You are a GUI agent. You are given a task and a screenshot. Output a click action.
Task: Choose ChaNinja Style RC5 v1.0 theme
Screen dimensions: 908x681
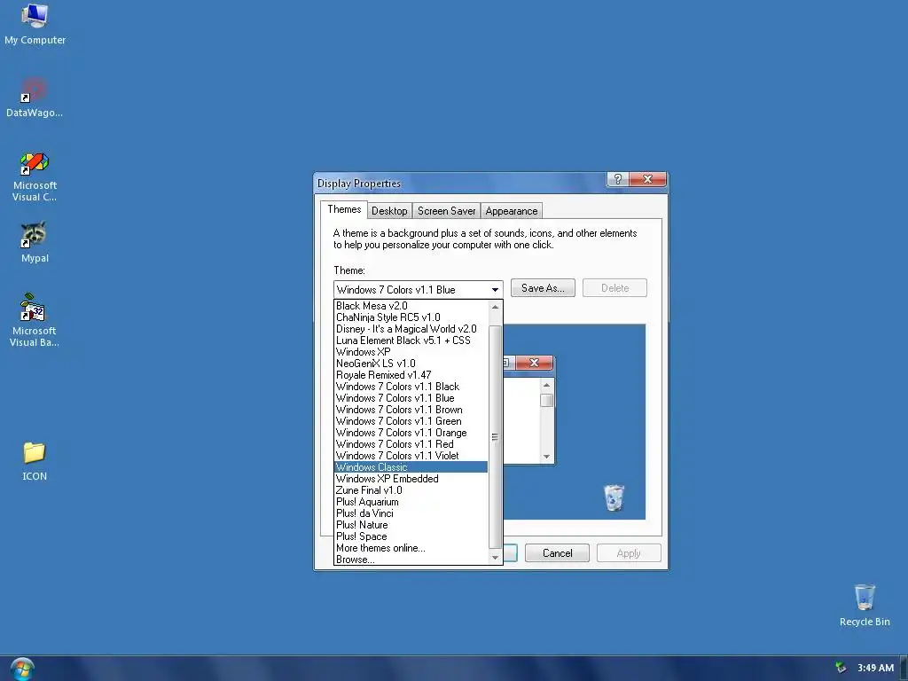point(411,317)
